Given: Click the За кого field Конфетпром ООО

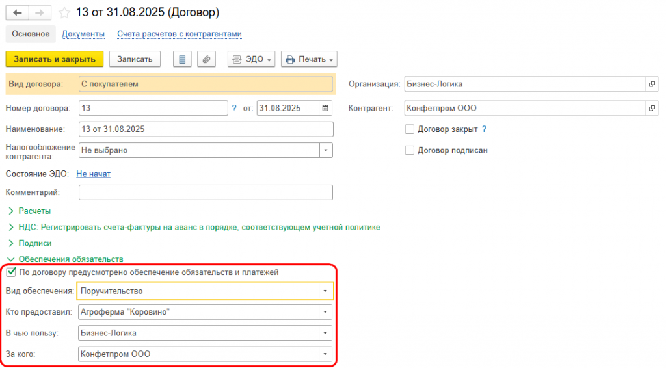Looking at the screenshot, I should [198, 354].
